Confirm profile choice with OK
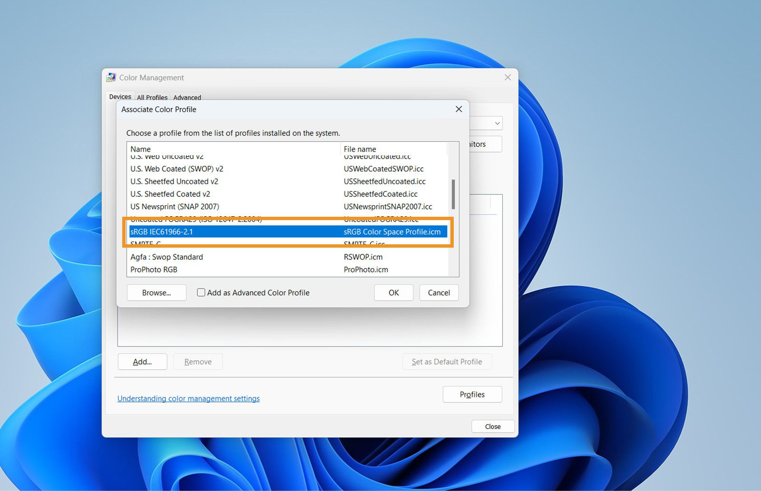761x491 pixels. [393, 292]
